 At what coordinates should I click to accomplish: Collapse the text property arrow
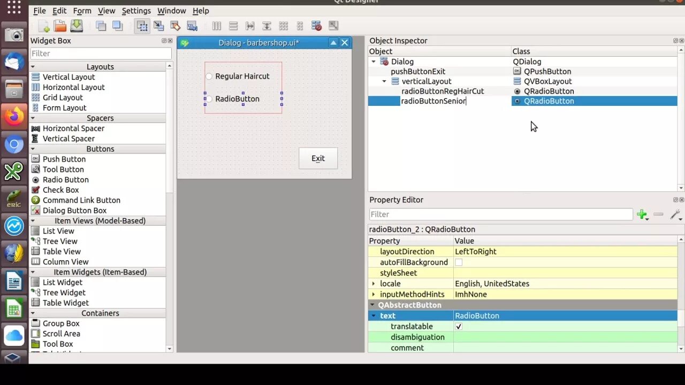(x=374, y=316)
